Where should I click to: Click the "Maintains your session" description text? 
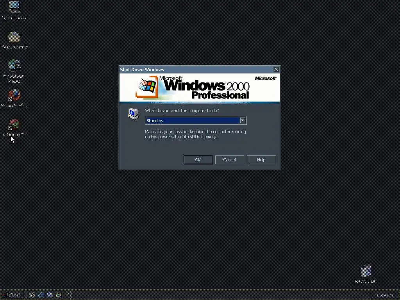click(195, 134)
